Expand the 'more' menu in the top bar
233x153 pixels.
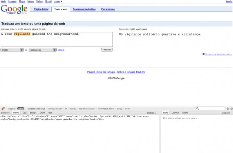click(58, 1)
